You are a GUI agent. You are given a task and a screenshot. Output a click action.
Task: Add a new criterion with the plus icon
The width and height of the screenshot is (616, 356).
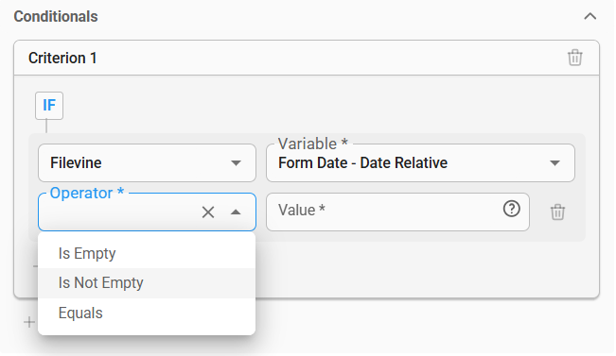click(29, 322)
